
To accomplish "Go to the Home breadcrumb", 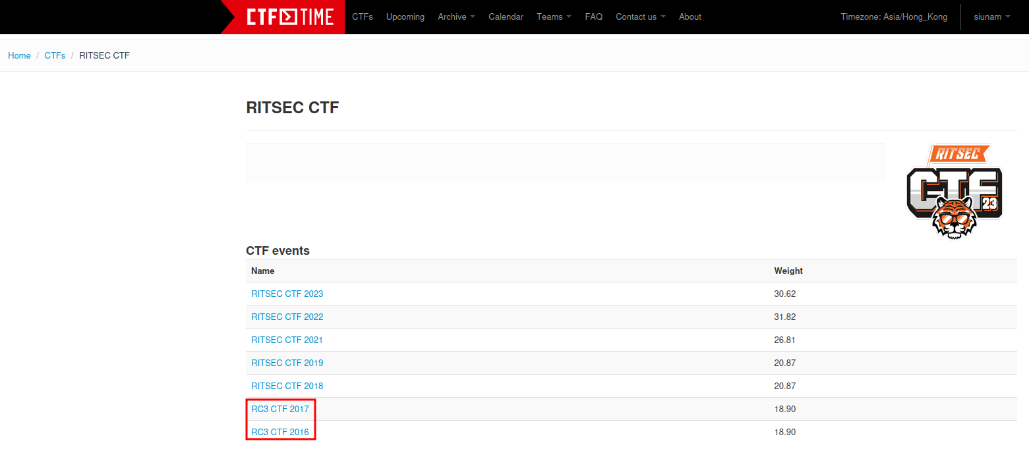I will pyautogui.click(x=19, y=55).
